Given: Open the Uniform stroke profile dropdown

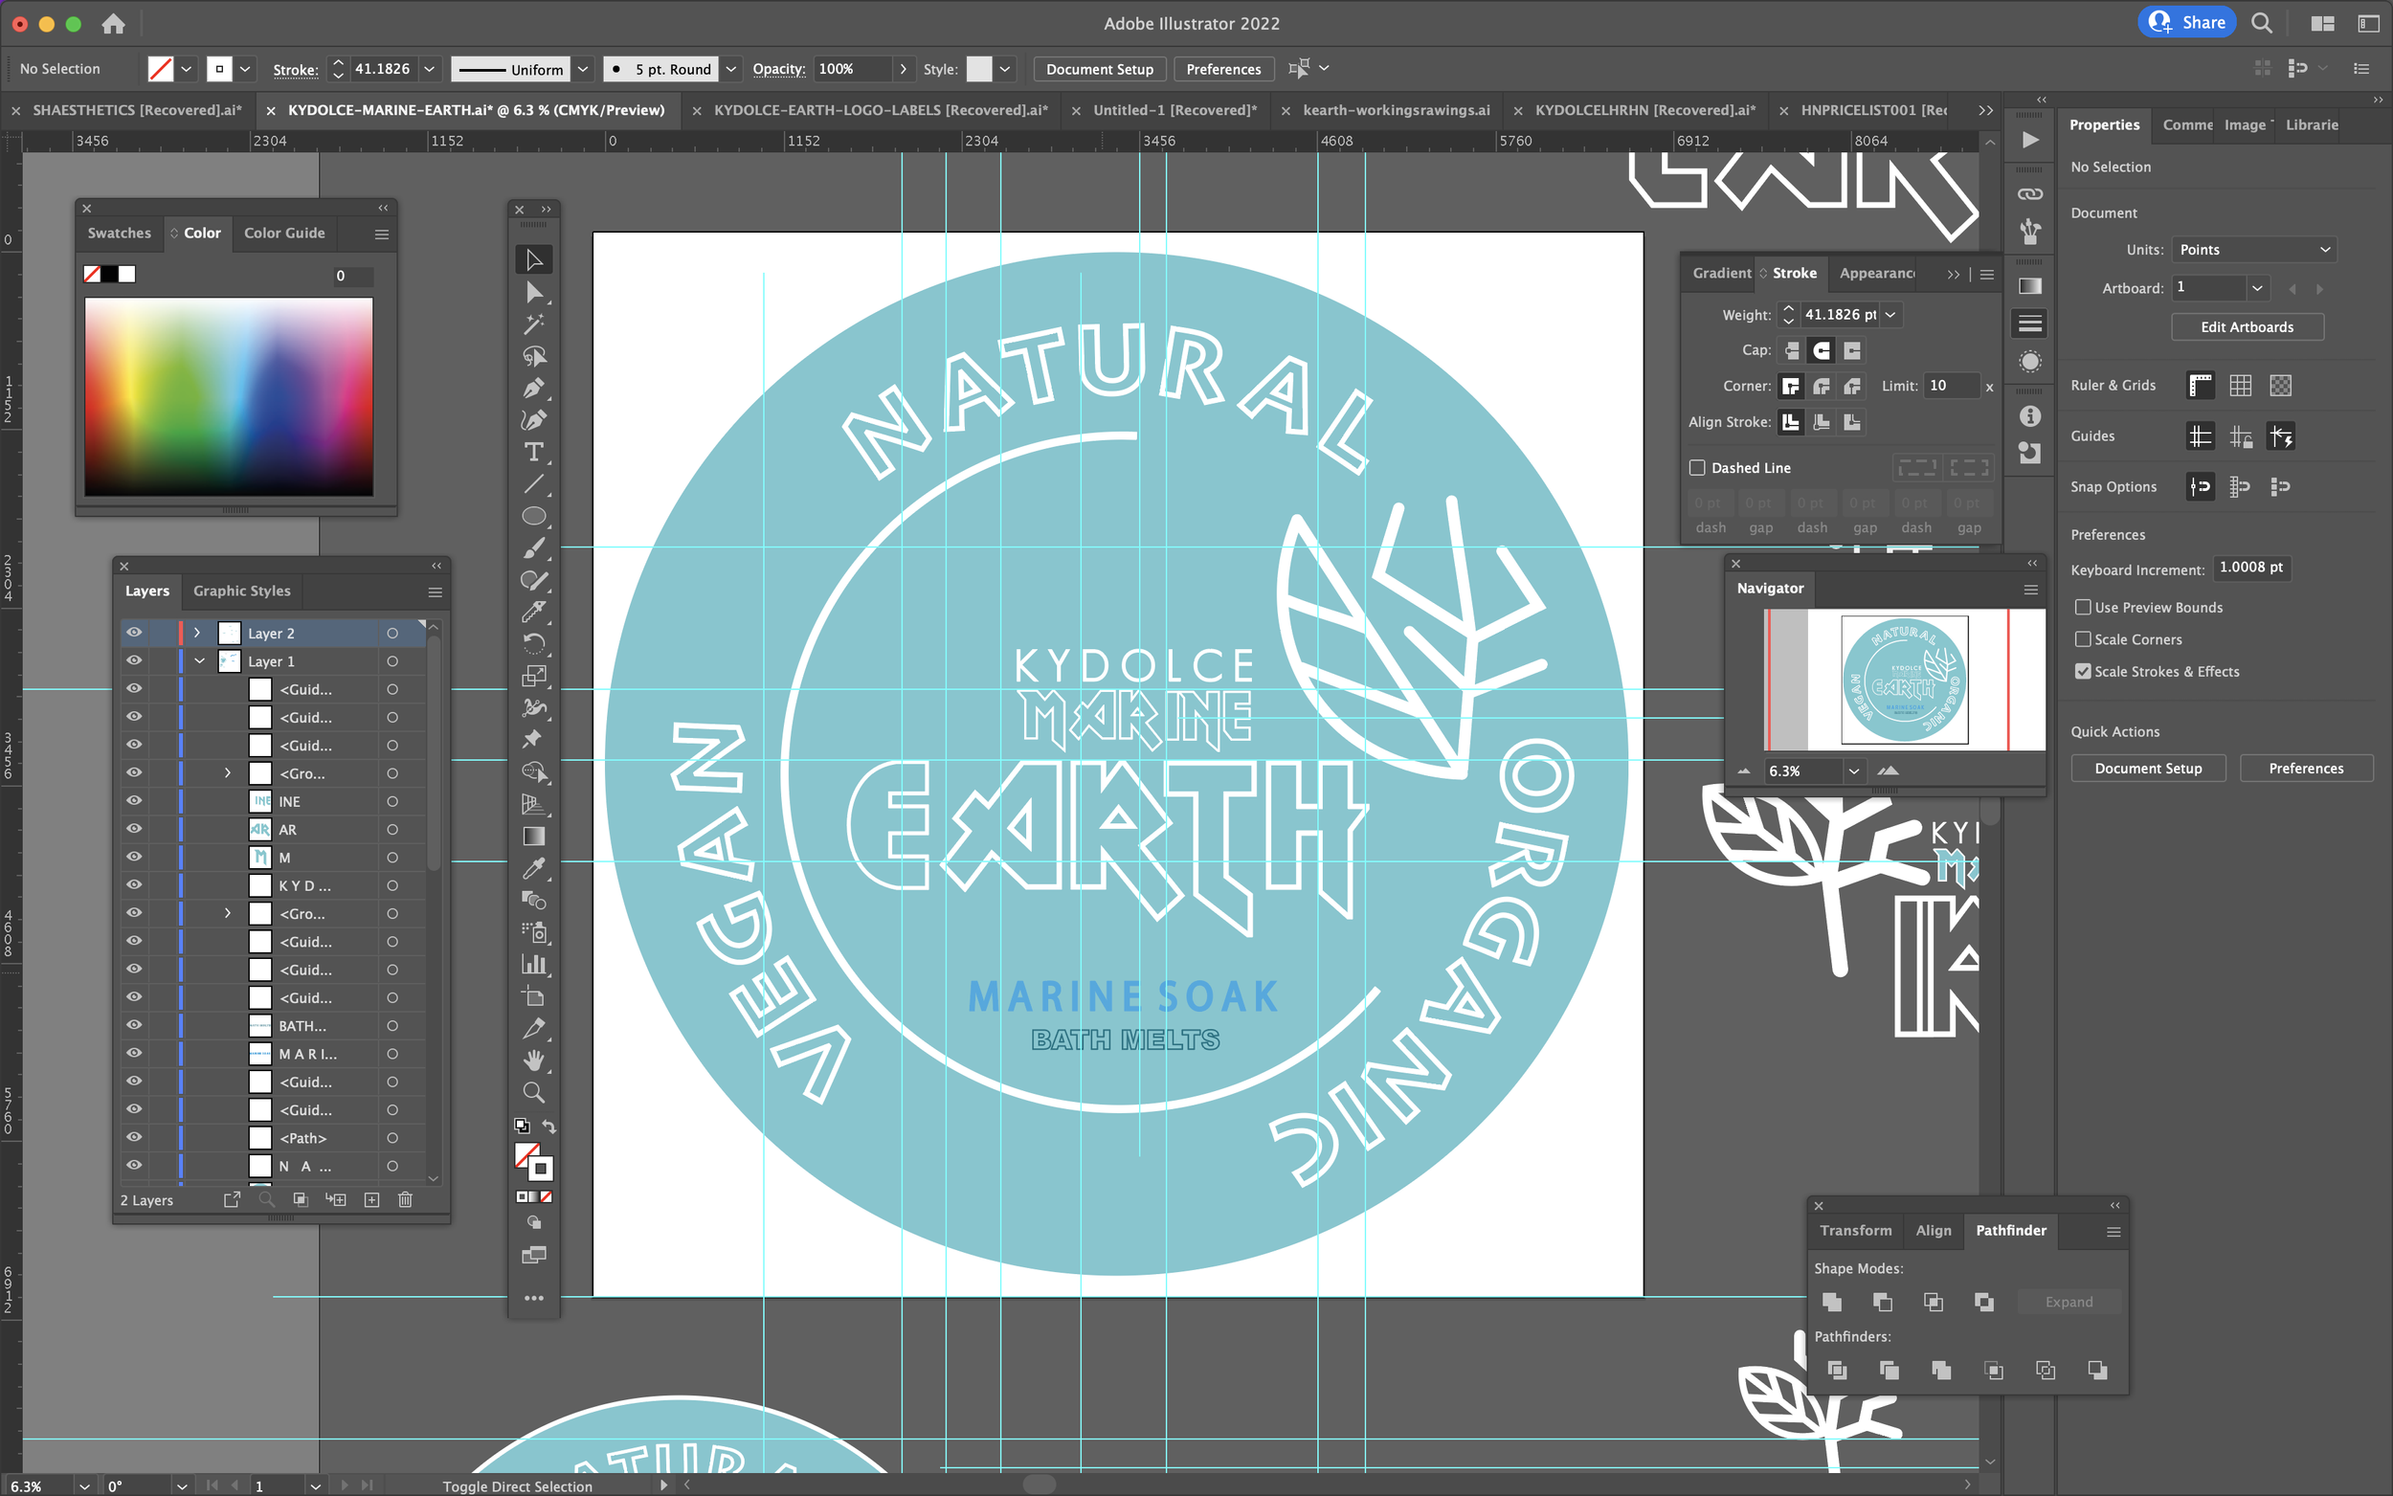Looking at the screenshot, I should pyautogui.click(x=584, y=69).
